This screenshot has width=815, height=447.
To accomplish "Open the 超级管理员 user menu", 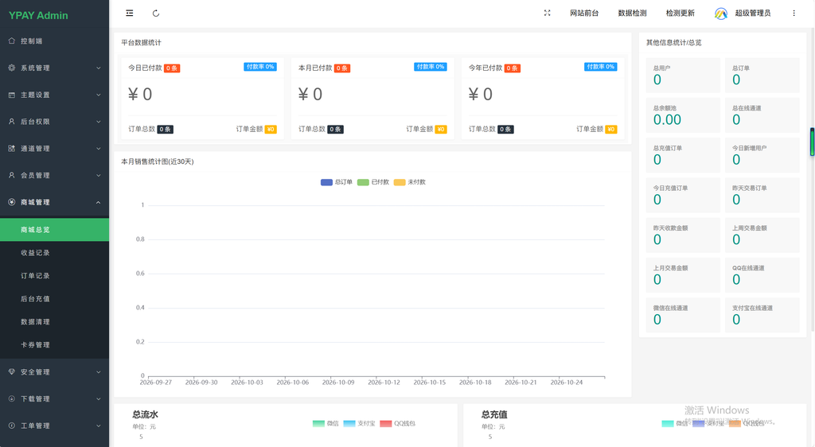I will tap(753, 13).
